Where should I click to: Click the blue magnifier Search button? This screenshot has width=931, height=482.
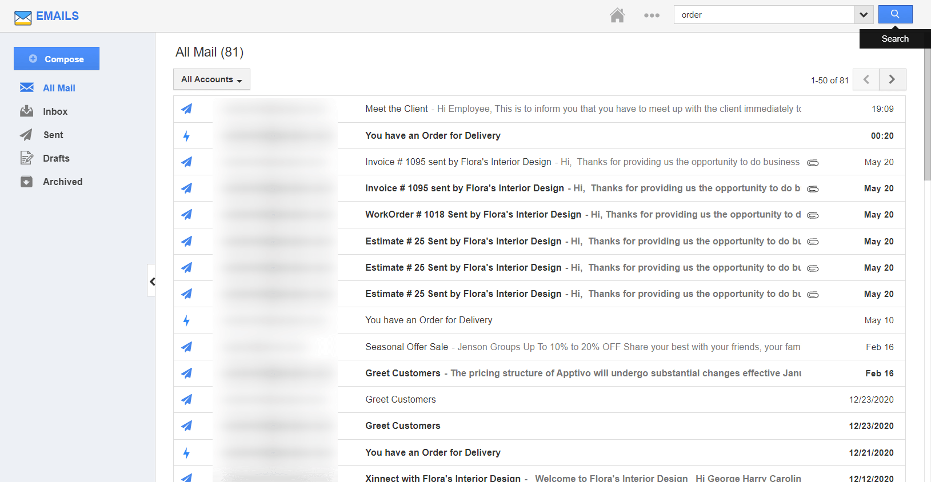895,14
